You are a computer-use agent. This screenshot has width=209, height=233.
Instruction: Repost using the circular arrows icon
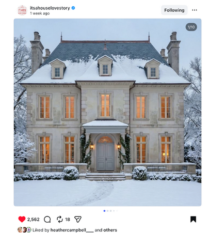click(x=59, y=219)
